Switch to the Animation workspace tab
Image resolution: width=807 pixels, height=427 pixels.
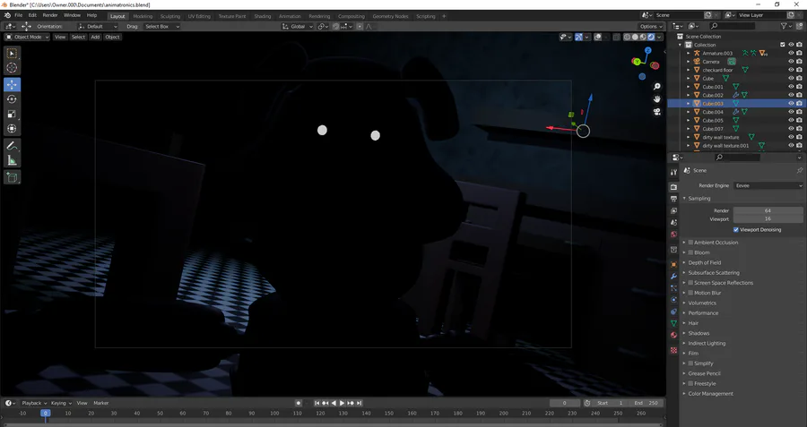(x=290, y=16)
